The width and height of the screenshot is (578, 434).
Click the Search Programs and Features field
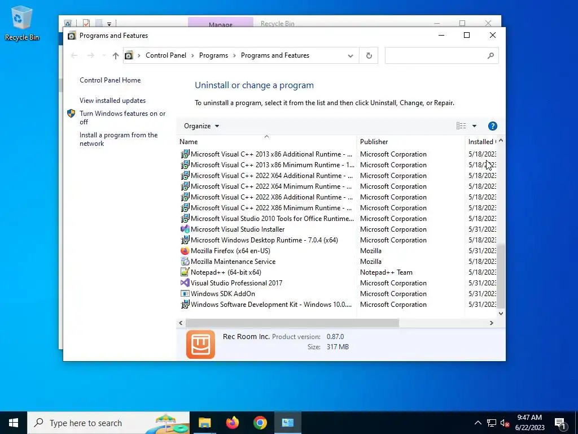pos(441,56)
